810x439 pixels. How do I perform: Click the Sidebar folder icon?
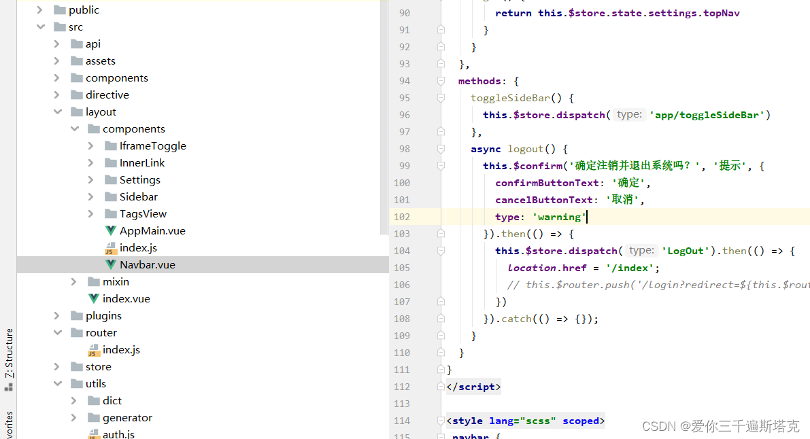pyautogui.click(x=111, y=197)
